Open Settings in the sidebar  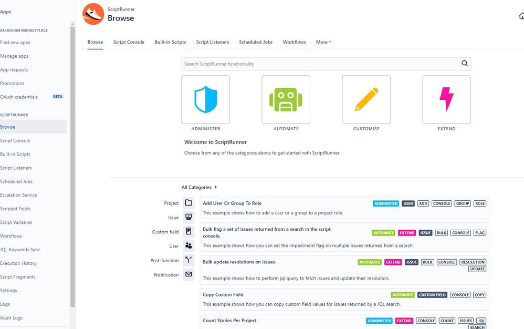tap(8, 291)
